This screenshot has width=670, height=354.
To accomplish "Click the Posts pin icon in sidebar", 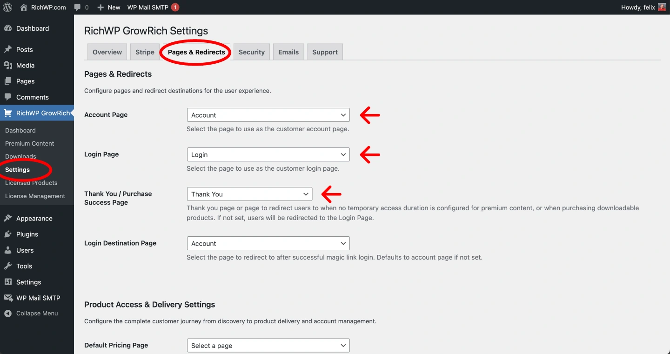I will tap(8, 49).
